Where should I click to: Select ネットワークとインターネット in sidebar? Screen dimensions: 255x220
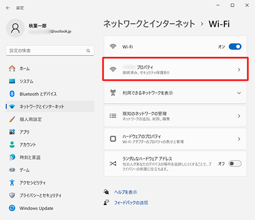click(x=50, y=107)
